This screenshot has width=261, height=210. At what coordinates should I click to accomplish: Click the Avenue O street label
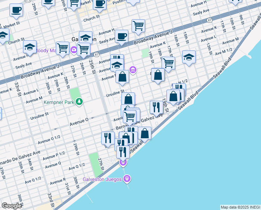(x=79, y=122)
